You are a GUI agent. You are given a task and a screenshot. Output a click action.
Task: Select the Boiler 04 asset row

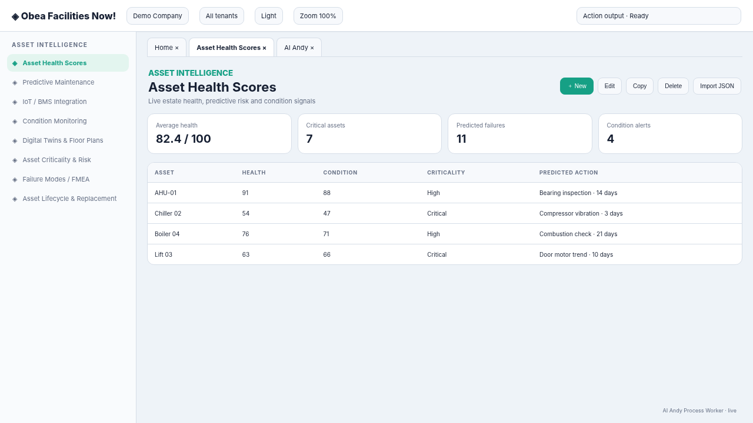[x=445, y=234]
